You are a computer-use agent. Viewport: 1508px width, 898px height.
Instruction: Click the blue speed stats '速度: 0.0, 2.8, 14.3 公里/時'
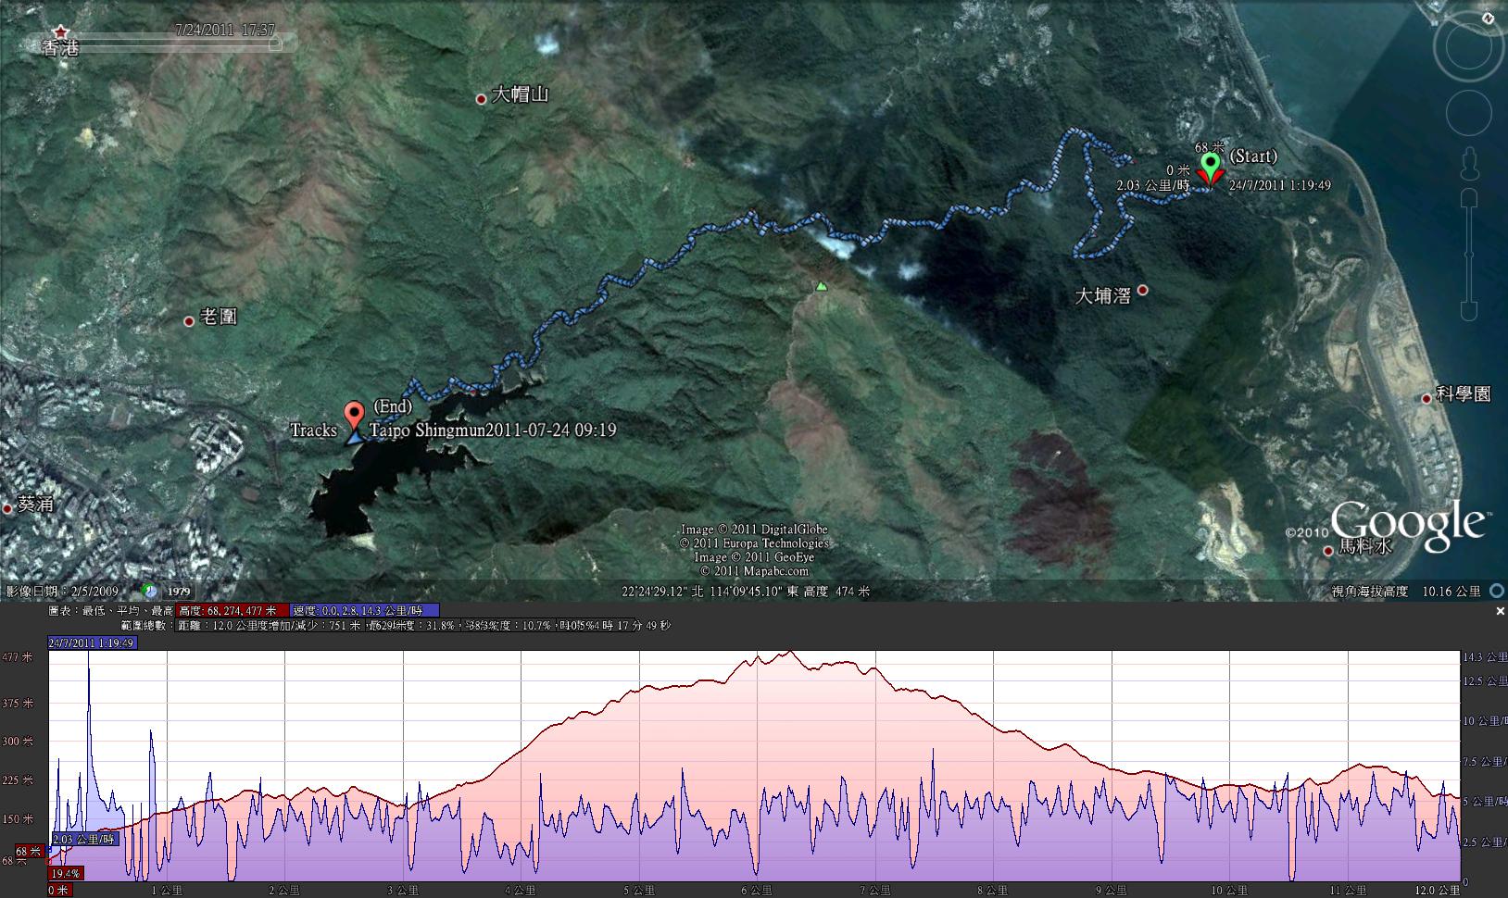[365, 611]
